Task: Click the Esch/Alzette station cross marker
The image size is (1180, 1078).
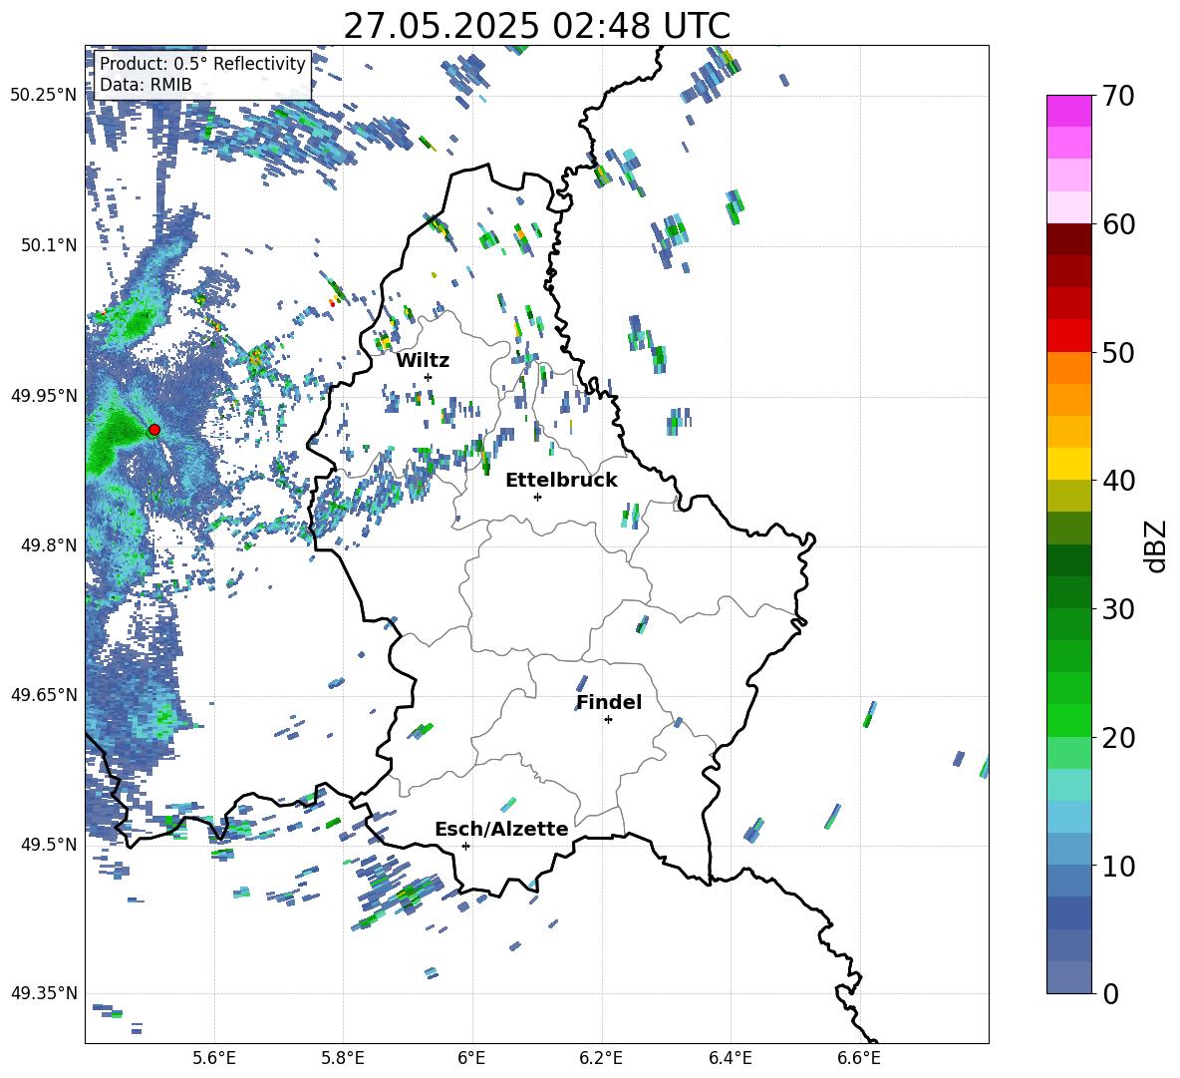Action: click(465, 846)
